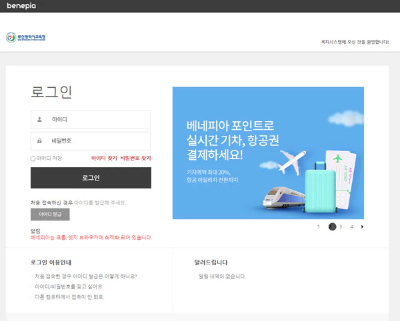400x321 pixels.
Task: Open the 아이디 찾기 link
Action: 104,159
